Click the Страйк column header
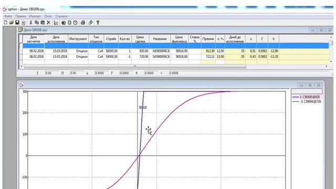Viewport: 336px width, 189px height. 111,39
